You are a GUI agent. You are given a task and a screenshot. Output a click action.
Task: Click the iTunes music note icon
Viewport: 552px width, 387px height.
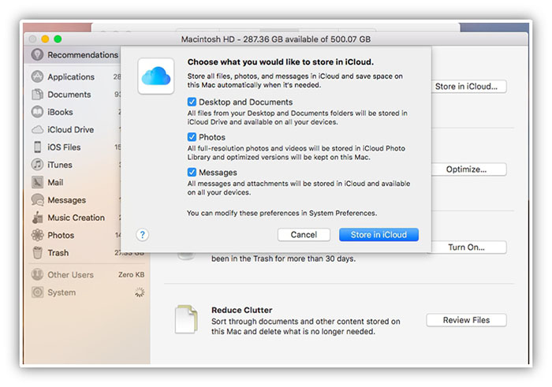pyautogui.click(x=37, y=165)
